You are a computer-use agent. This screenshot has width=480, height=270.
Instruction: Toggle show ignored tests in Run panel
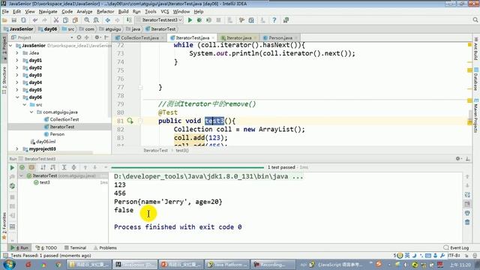click(31, 167)
